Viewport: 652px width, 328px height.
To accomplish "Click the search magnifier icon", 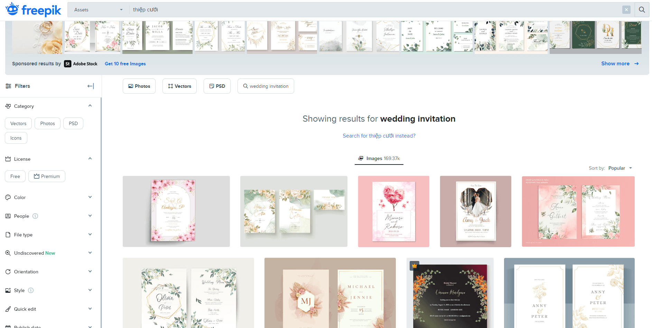I will [x=642, y=9].
